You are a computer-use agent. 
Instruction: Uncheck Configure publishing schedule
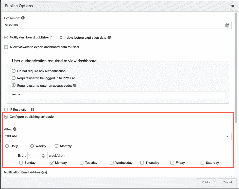coord(6,117)
